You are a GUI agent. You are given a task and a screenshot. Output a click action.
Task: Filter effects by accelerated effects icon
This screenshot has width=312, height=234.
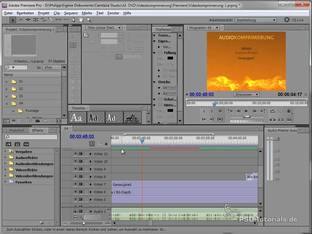(x=8, y=144)
